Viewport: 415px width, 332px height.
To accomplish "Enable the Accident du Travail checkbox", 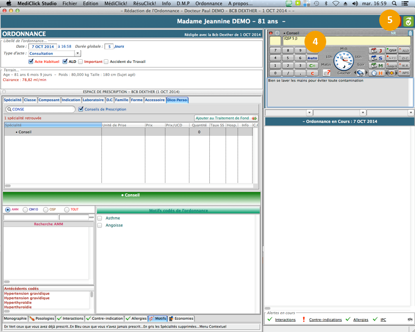I will point(106,62).
